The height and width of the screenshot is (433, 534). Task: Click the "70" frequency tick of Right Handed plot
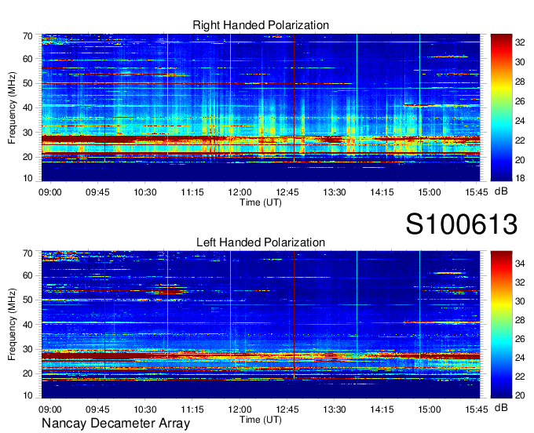(27, 36)
